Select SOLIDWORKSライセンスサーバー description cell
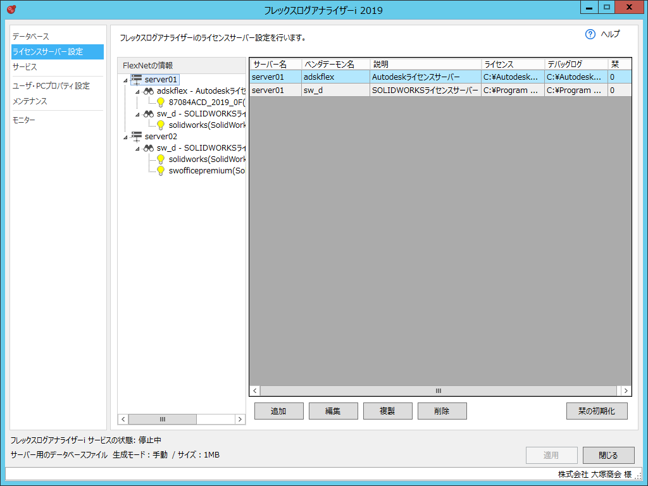The image size is (648, 486). pyautogui.click(x=426, y=90)
